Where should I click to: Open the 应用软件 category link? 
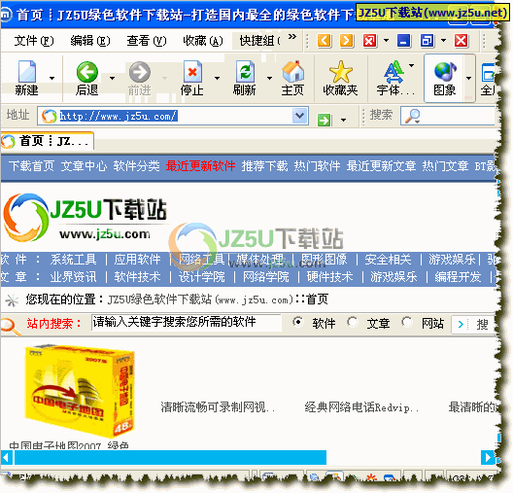click(x=137, y=260)
